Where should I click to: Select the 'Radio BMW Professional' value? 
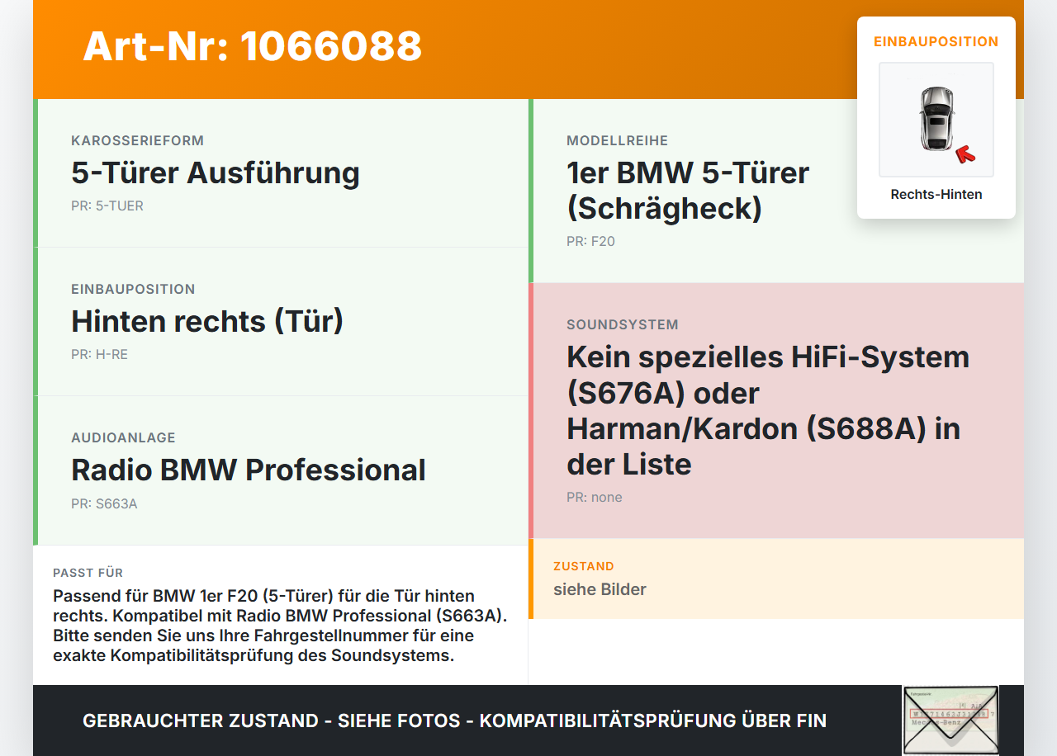click(249, 470)
